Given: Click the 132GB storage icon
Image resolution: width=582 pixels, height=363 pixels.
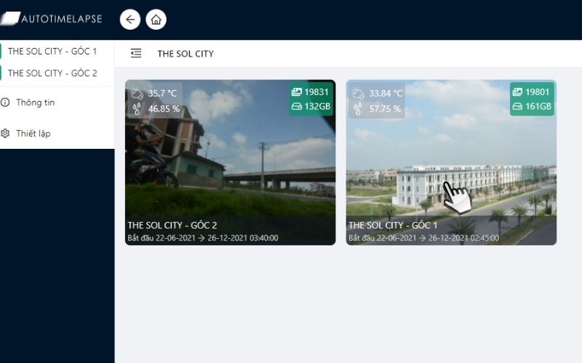Looking at the screenshot, I should click(297, 107).
